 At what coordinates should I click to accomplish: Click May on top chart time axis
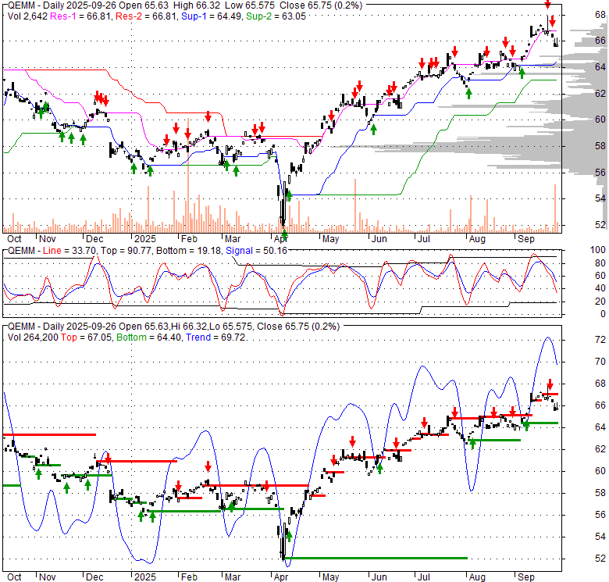330,239
